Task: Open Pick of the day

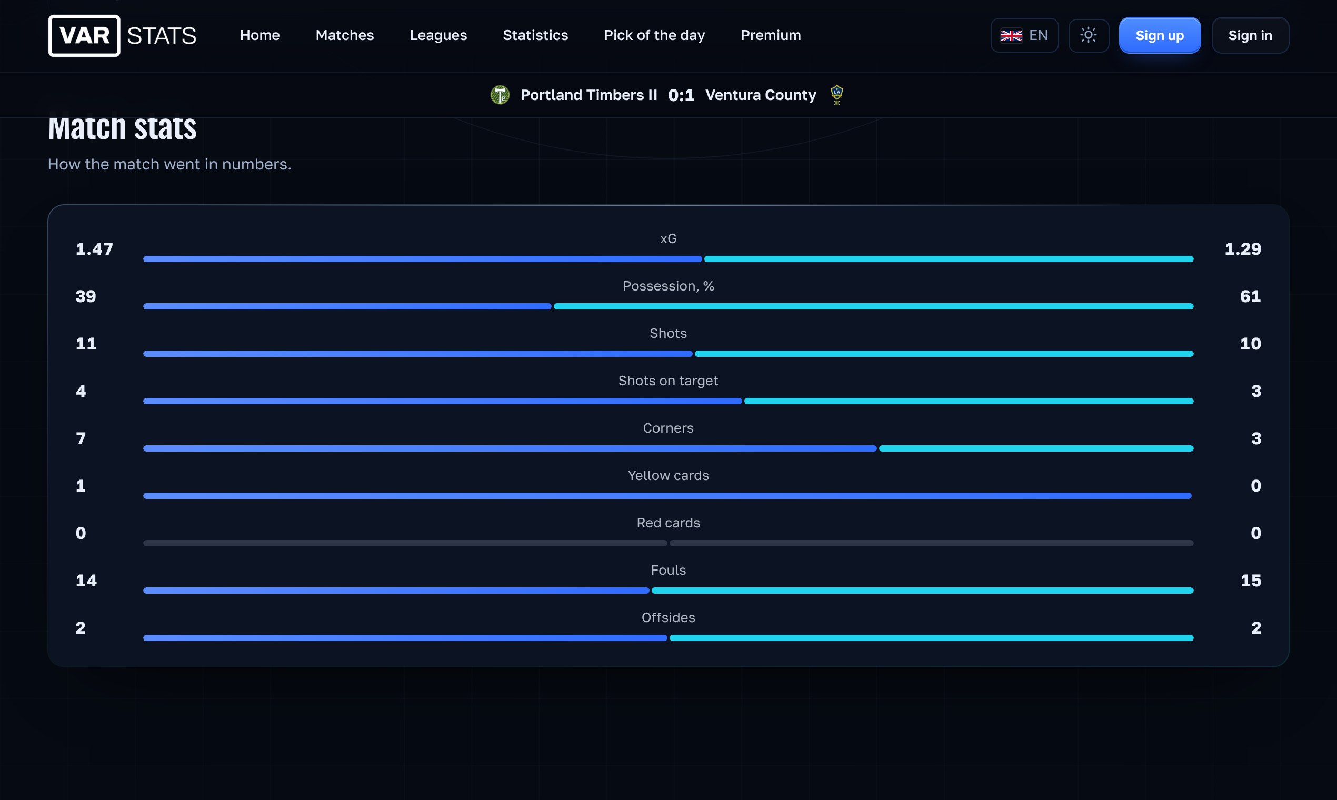Action: tap(654, 36)
